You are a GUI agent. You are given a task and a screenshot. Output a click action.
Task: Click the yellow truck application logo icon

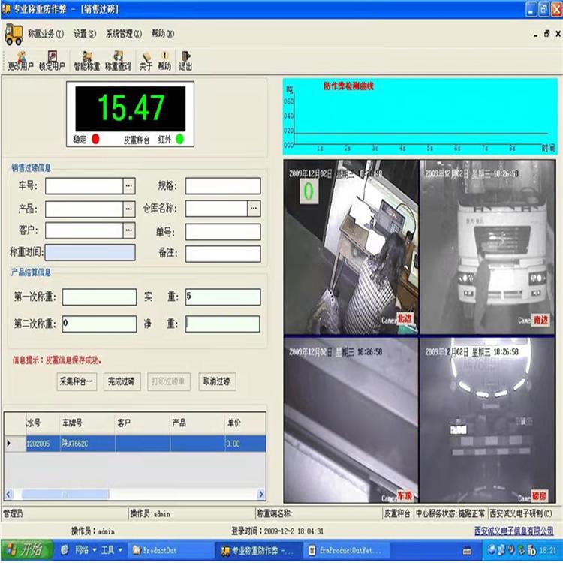click(x=14, y=34)
